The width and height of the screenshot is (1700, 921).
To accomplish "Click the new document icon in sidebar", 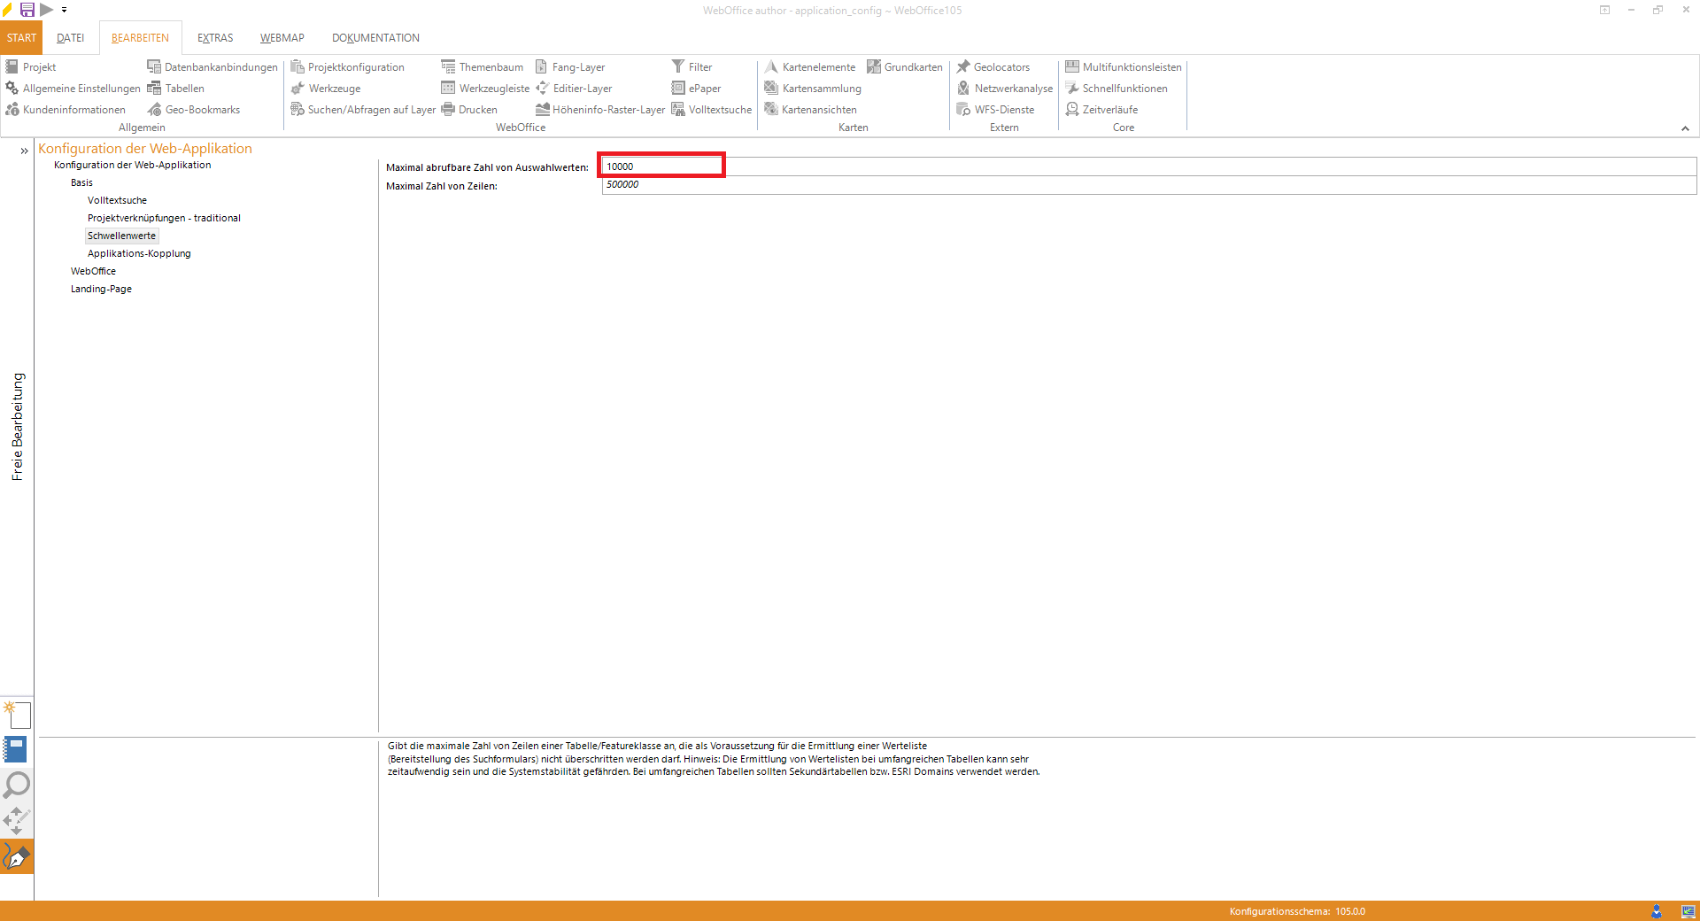I will (18, 714).
